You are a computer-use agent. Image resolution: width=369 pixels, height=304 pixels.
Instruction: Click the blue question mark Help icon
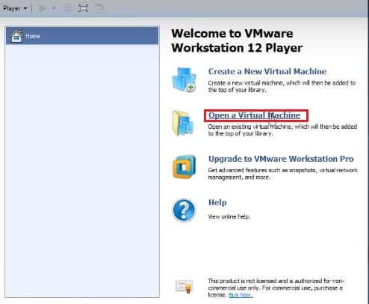[184, 210]
